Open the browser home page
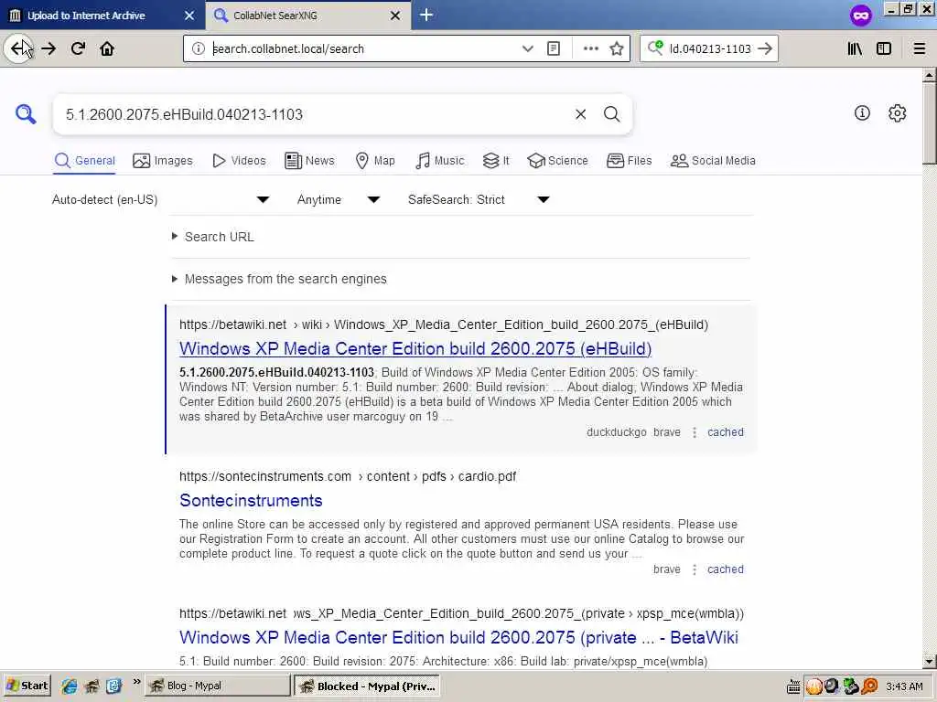Image resolution: width=937 pixels, height=702 pixels. coord(107,49)
